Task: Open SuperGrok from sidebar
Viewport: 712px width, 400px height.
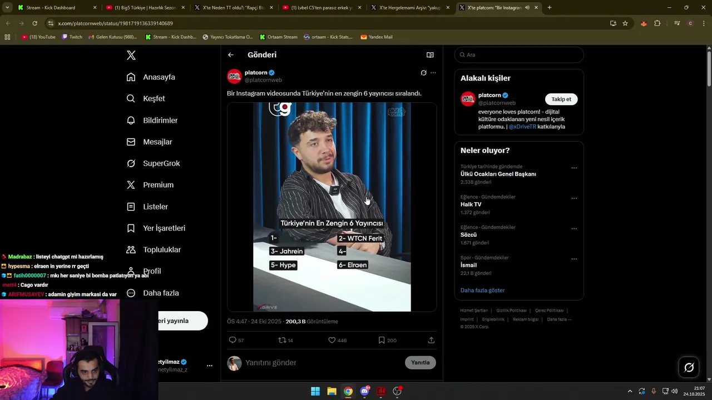Action: point(153,163)
